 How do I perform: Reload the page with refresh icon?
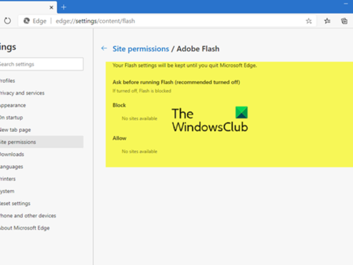(7, 21)
